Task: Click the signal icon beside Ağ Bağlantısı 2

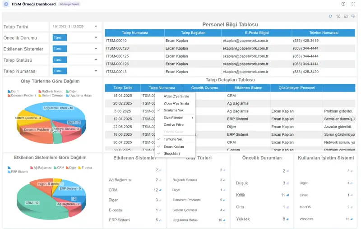Action: click(160, 180)
